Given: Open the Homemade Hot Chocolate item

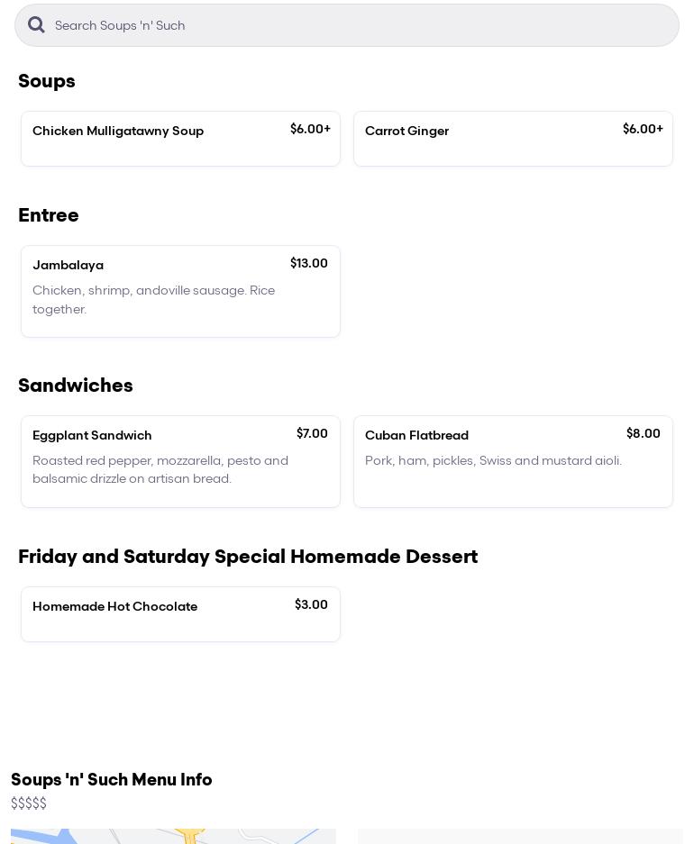Looking at the screenshot, I should pyautogui.click(x=180, y=614).
